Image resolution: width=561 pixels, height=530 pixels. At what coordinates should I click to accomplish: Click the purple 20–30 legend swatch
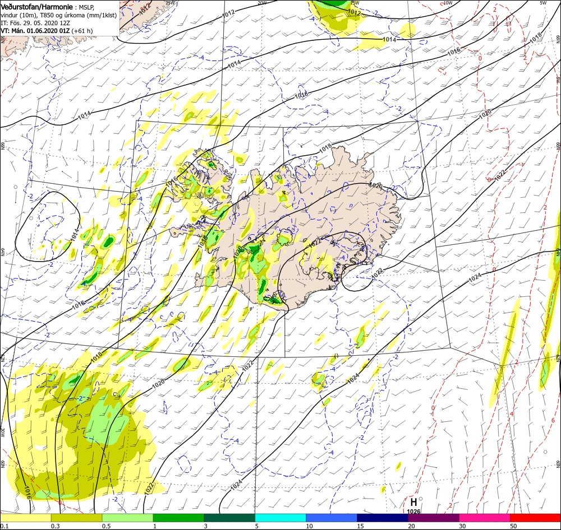(433, 518)
